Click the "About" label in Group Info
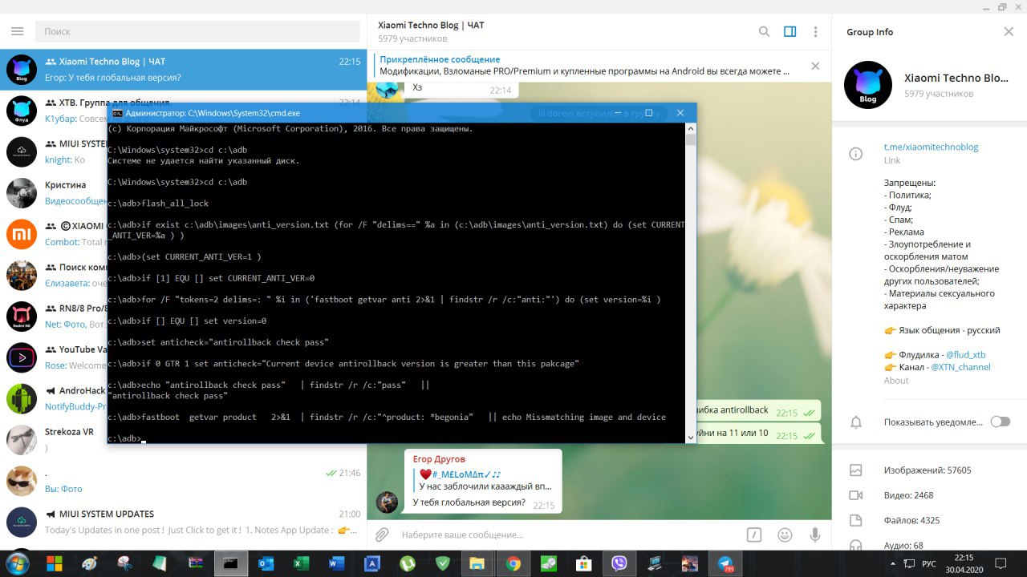The height and width of the screenshot is (577, 1027). (x=896, y=381)
